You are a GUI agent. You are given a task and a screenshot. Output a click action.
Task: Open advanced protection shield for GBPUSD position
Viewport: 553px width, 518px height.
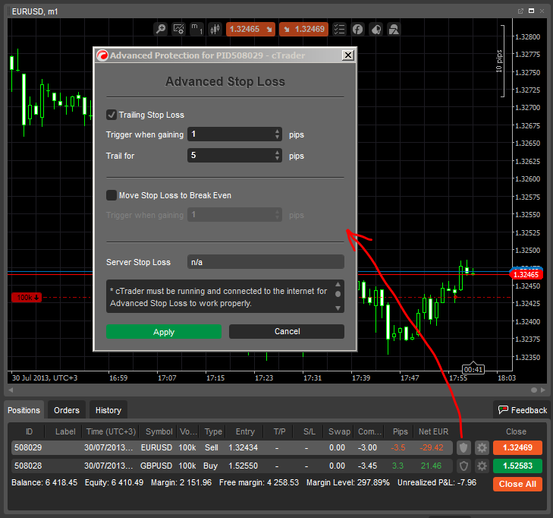coord(463,466)
